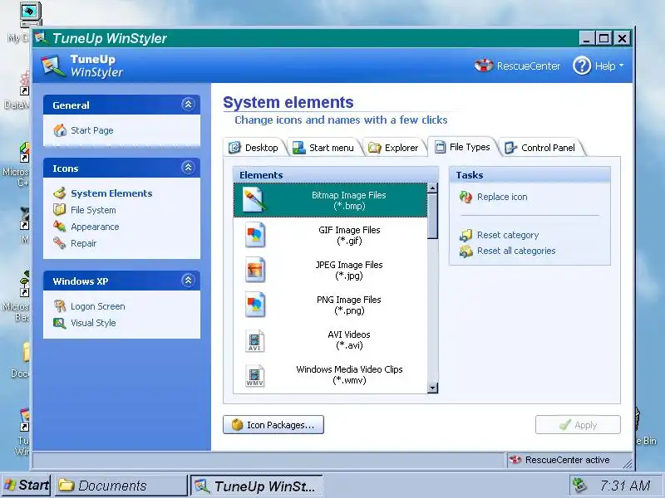Click Reset all categories link
Viewport: 665px width, 498px height.
tap(516, 251)
